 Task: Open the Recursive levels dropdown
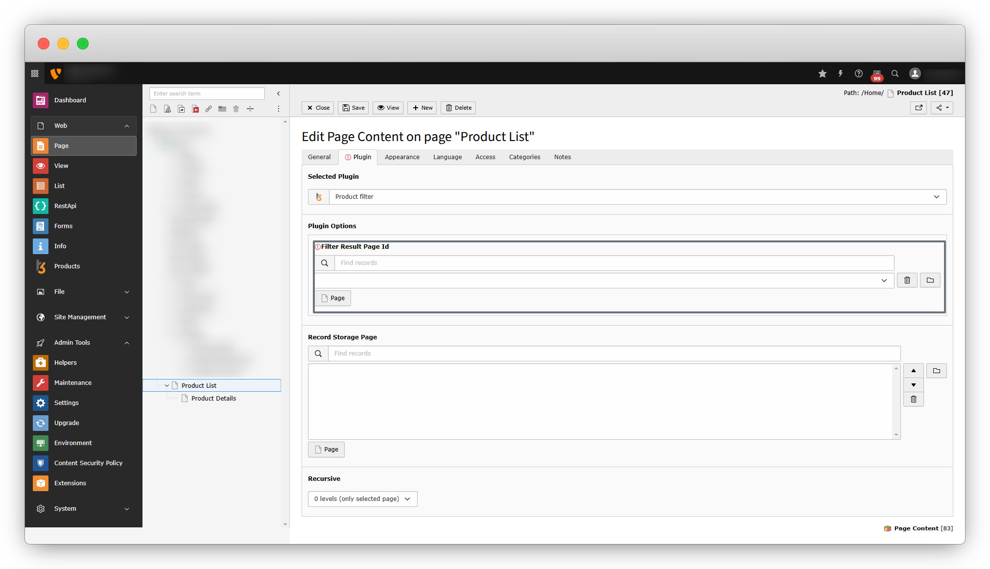click(x=362, y=499)
